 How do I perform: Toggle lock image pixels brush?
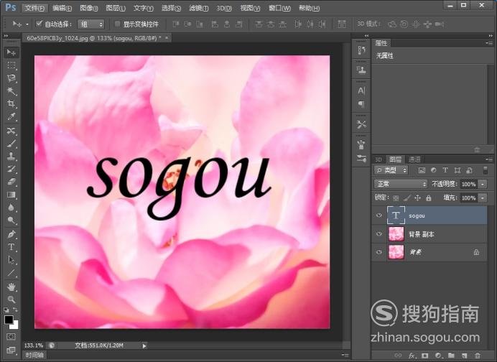(407, 198)
